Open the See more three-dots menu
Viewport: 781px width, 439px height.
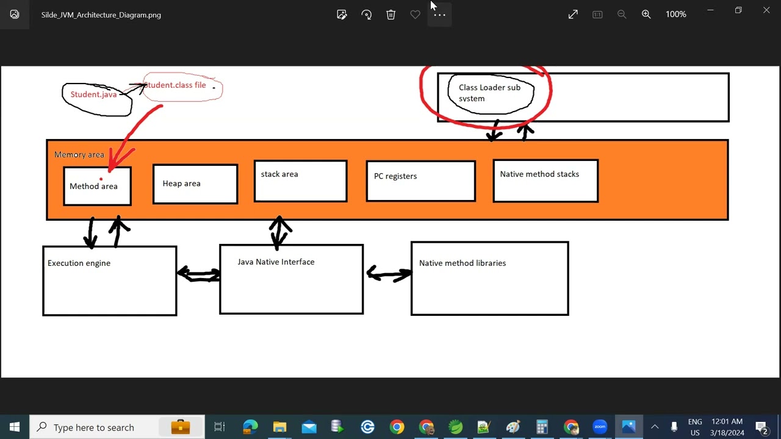(439, 15)
